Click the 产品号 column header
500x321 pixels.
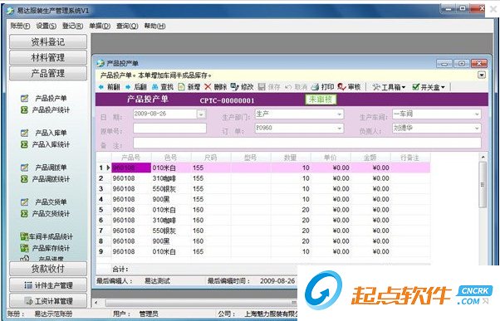131,158
